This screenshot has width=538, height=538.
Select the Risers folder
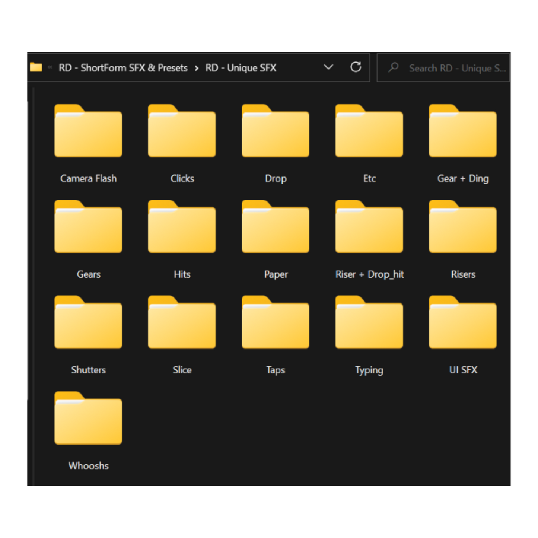[462, 227]
